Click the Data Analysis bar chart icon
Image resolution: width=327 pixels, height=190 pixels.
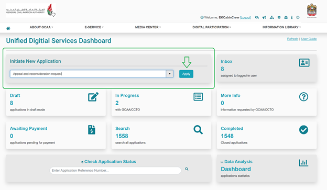point(303,163)
